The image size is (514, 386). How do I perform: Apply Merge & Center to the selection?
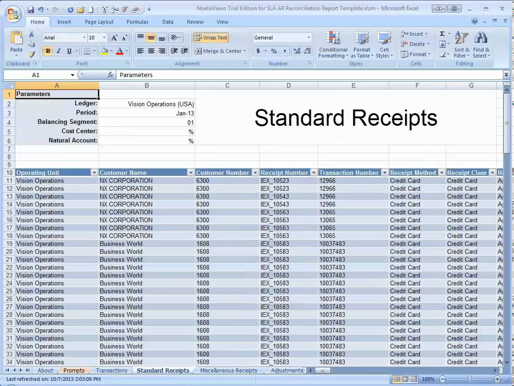(218, 51)
